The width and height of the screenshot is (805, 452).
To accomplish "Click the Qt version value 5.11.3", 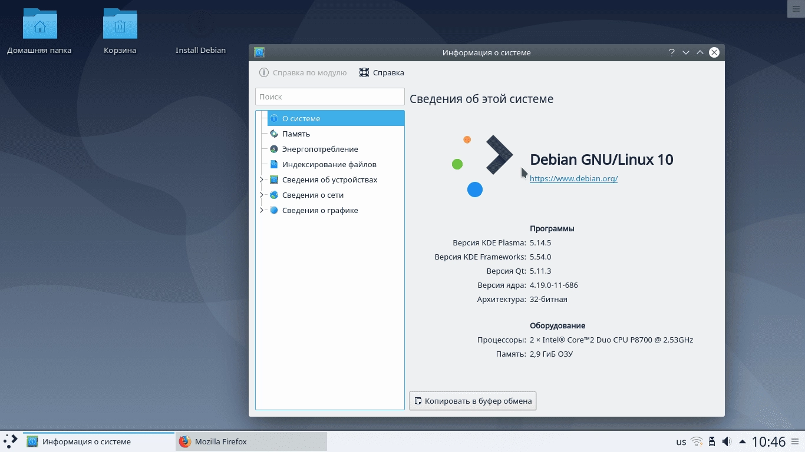I will point(540,271).
